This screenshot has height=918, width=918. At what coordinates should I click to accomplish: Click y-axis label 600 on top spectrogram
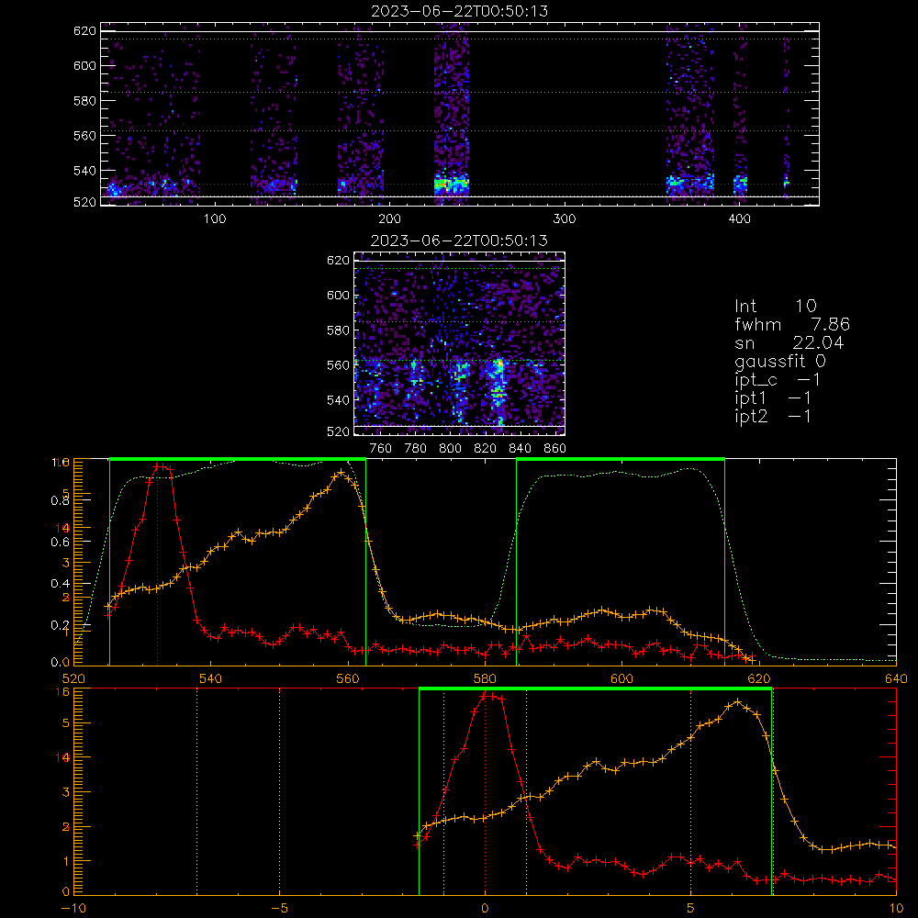pos(84,65)
